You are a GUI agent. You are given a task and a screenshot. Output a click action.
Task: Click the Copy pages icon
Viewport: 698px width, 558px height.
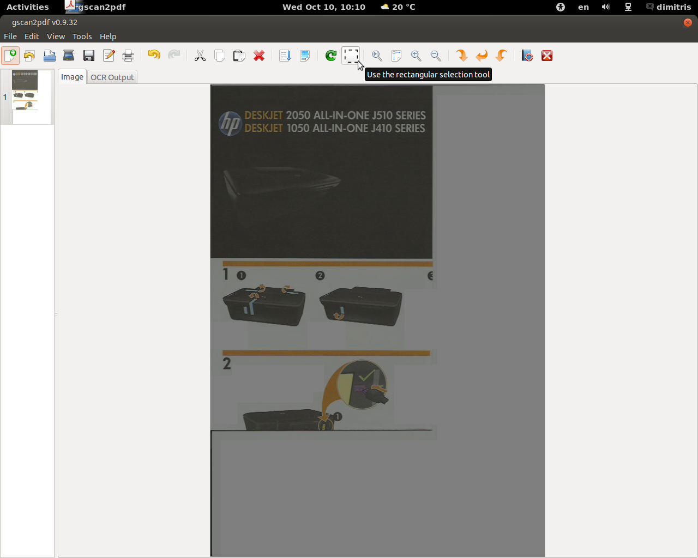(x=220, y=56)
